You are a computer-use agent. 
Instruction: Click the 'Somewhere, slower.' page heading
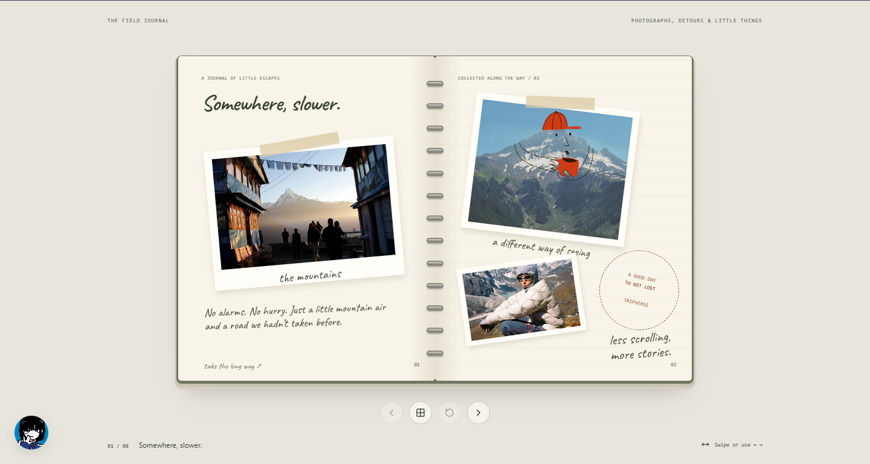click(x=272, y=103)
